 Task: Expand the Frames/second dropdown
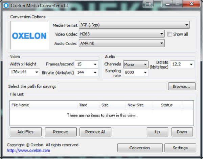click(87, 64)
